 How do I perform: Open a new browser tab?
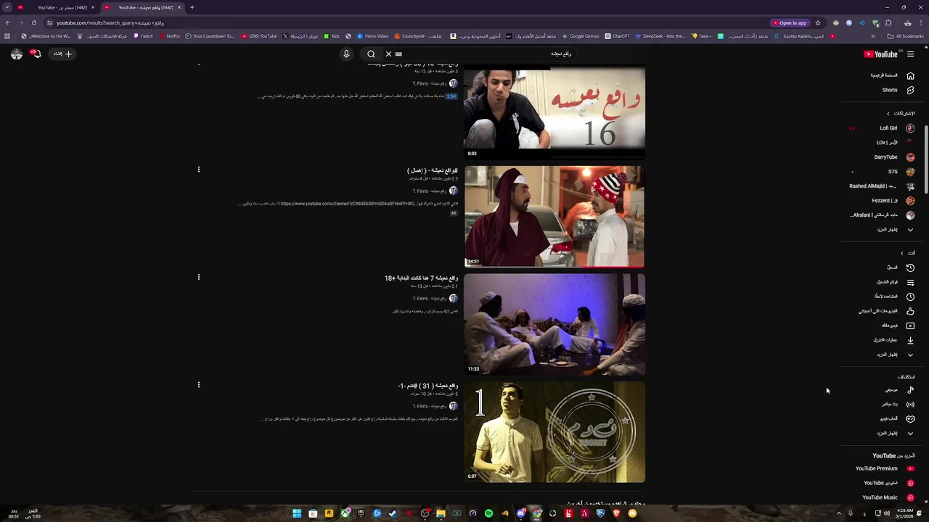192,7
